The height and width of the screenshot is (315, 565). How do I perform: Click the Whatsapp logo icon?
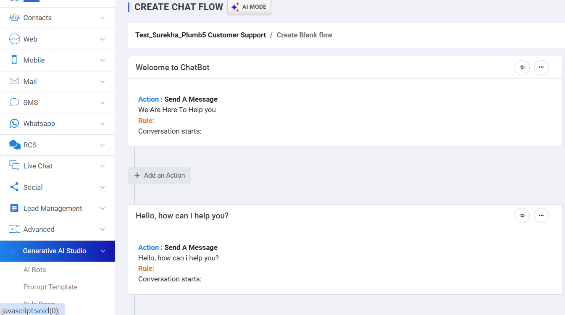coord(15,123)
